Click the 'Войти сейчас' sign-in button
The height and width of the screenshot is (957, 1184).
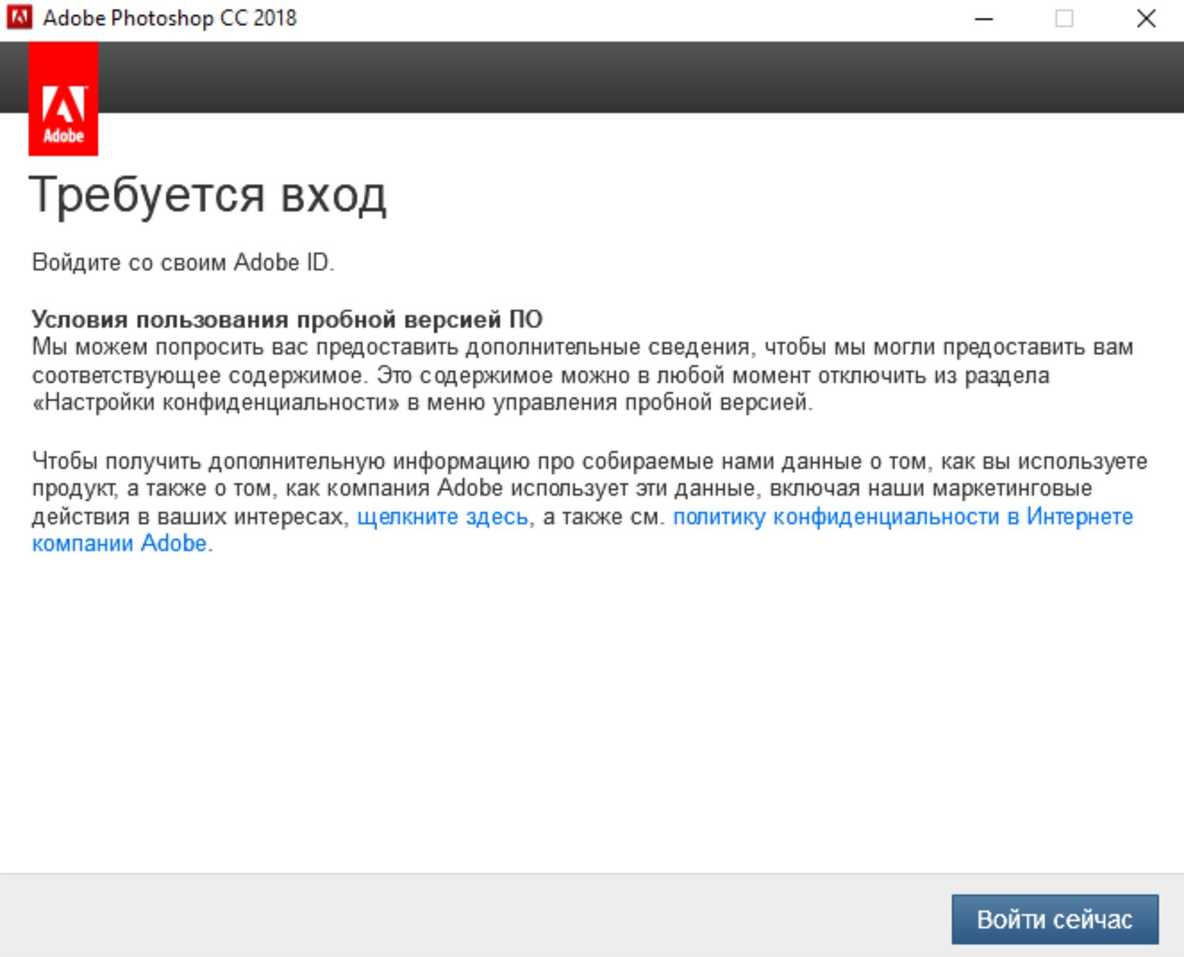tap(1055, 919)
